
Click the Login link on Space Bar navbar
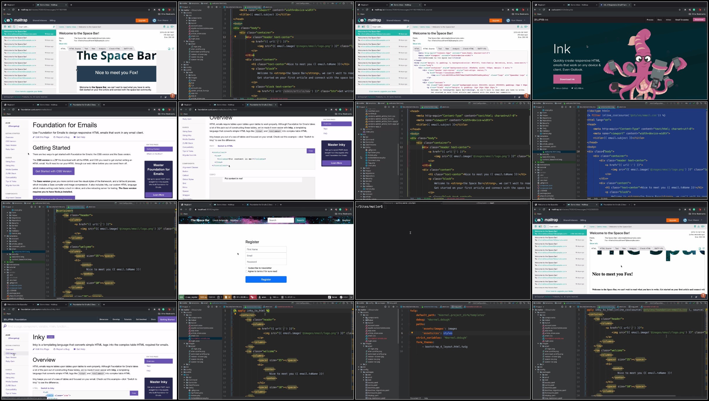337,220
